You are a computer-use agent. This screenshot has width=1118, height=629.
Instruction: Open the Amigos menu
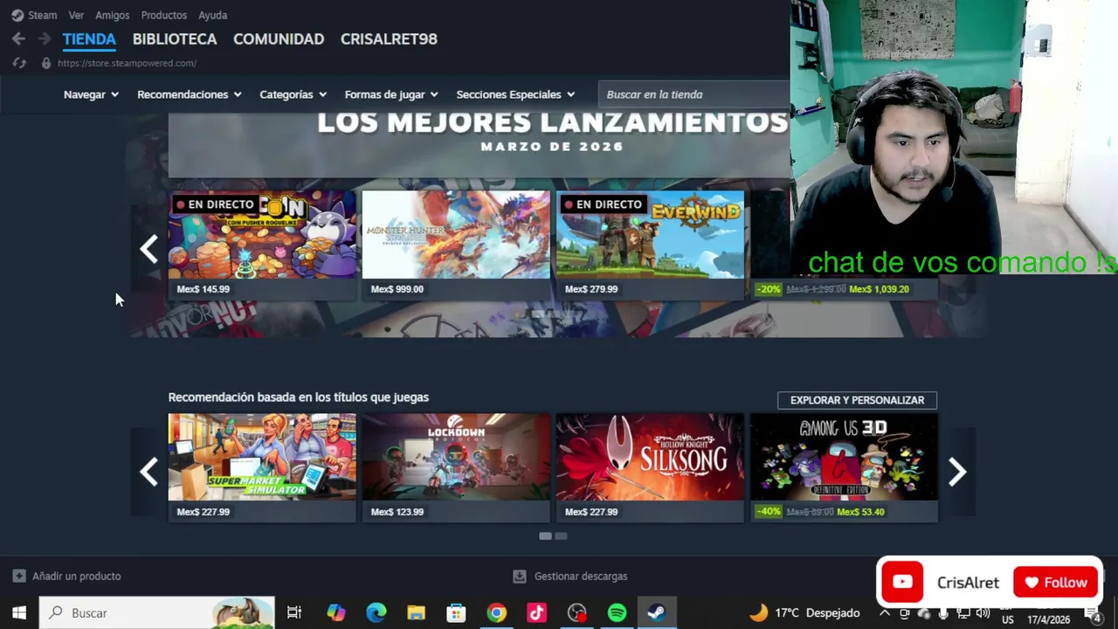[x=112, y=15]
